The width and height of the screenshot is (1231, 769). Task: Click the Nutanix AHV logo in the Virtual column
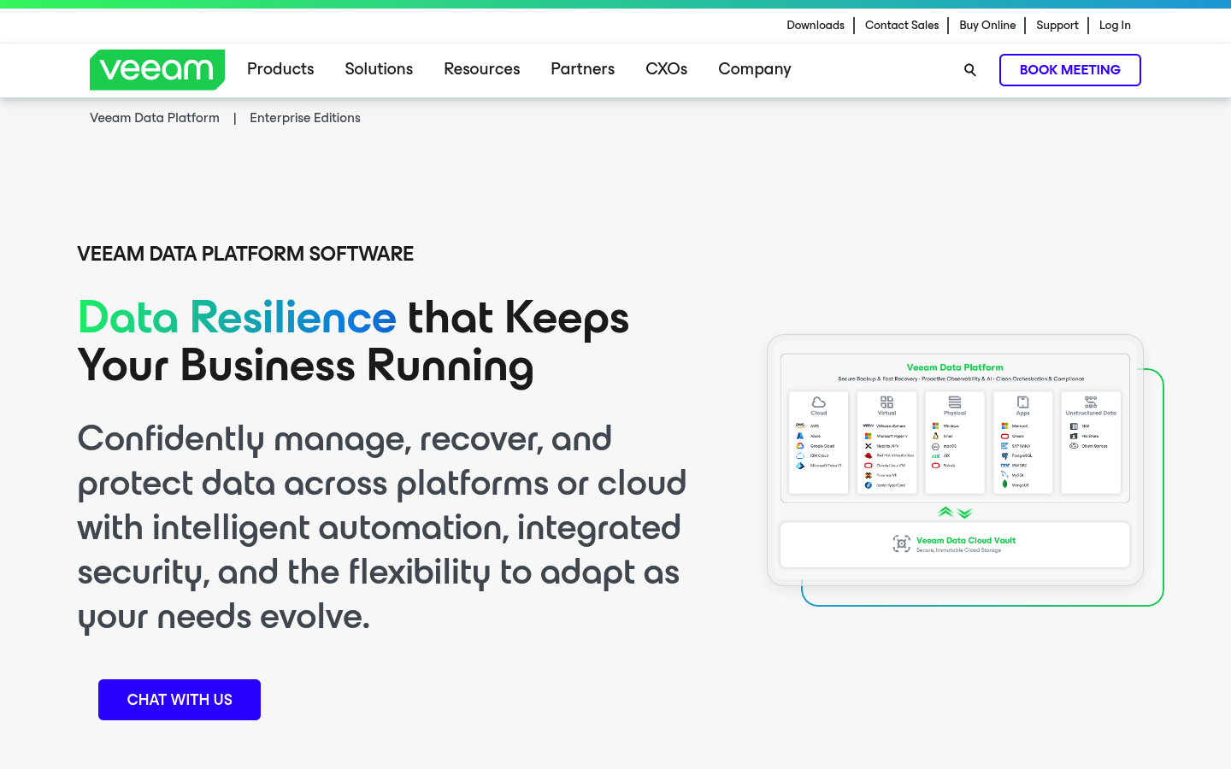coord(868,446)
